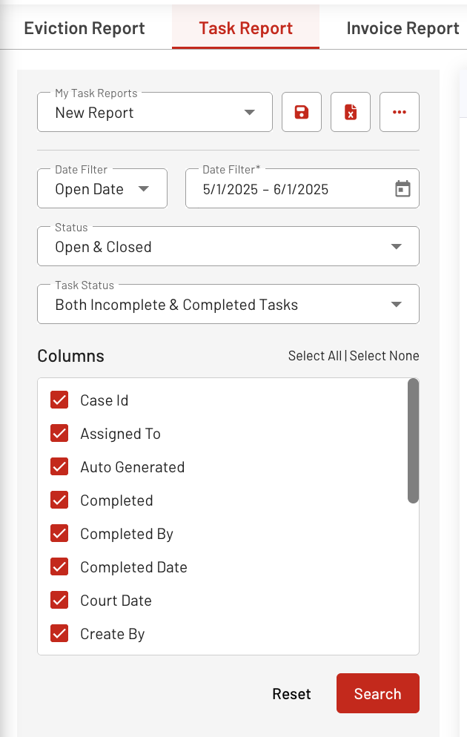This screenshot has height=737, width=467.
Task: Uncheck the Completed By column
Action: pos(59,534)
